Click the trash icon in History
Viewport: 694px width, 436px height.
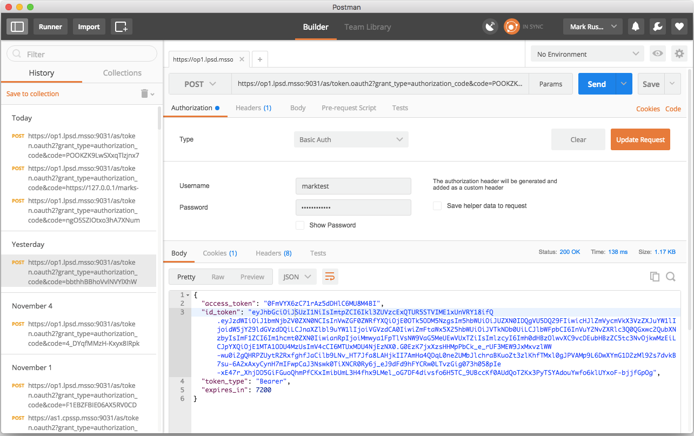144,93
